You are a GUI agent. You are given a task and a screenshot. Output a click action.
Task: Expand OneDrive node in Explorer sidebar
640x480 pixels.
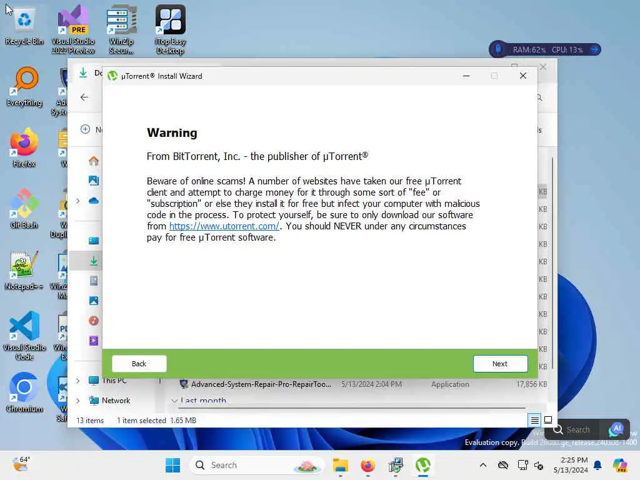(x=77, y=201)
